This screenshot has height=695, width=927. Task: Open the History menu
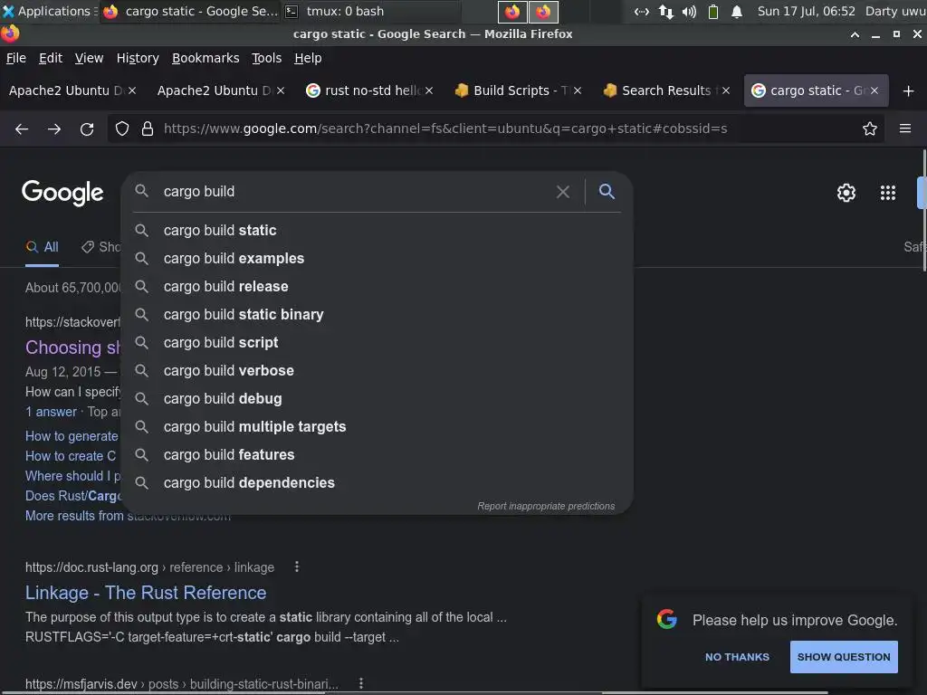coord(138,58)
